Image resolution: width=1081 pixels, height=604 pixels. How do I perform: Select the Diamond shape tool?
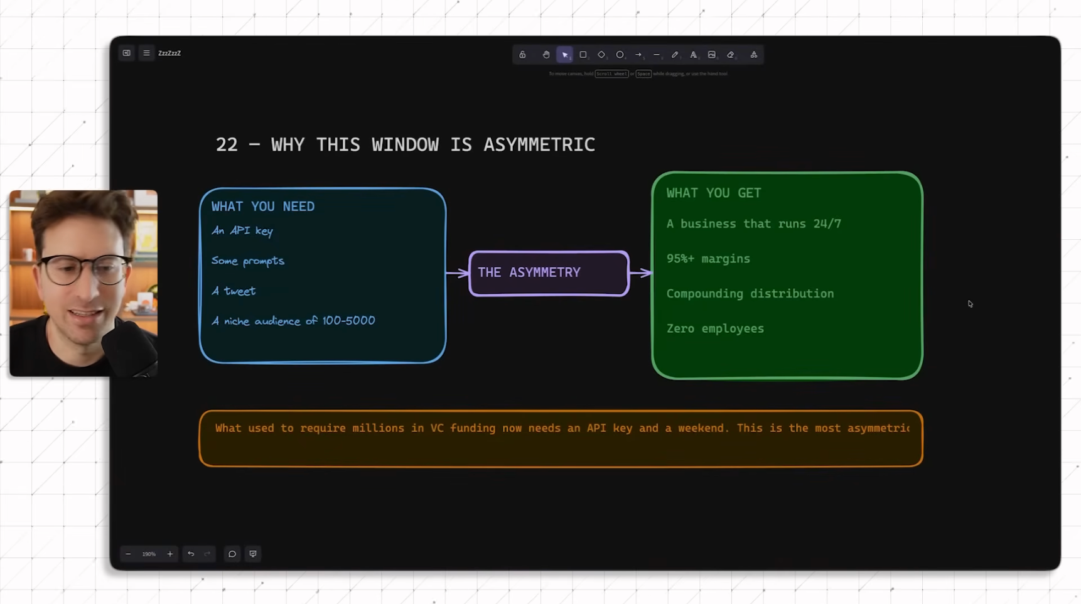point(601,55)
